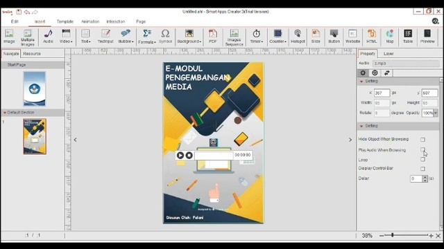444x249 pixels.
Task: Open the Page tab
Action: pos(141,21)
